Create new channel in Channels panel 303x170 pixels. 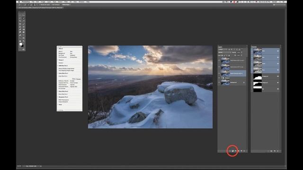[x=275, y=151]
